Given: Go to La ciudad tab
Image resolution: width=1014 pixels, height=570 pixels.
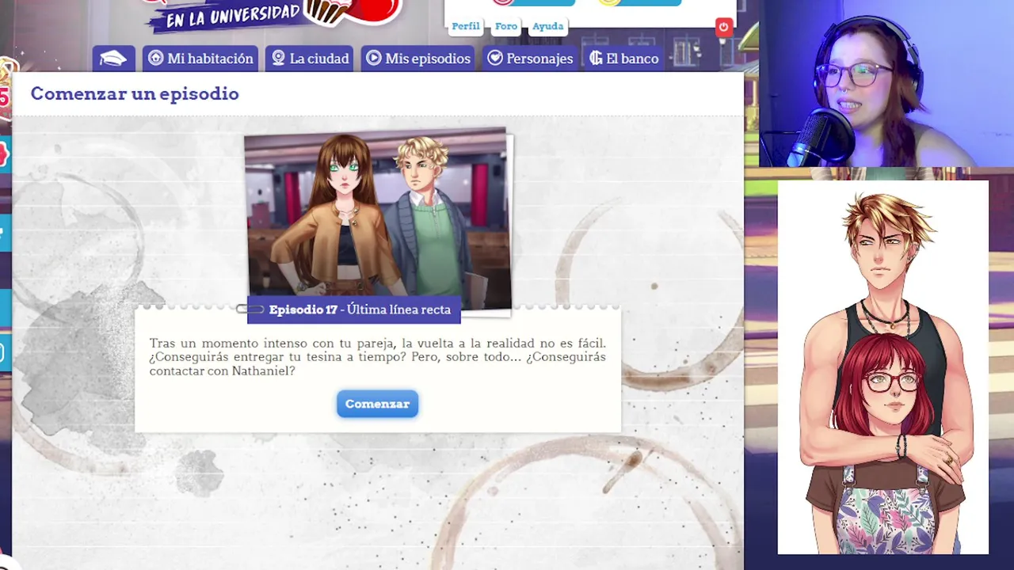Looking at the screenshot, I should tap(310, 59).
